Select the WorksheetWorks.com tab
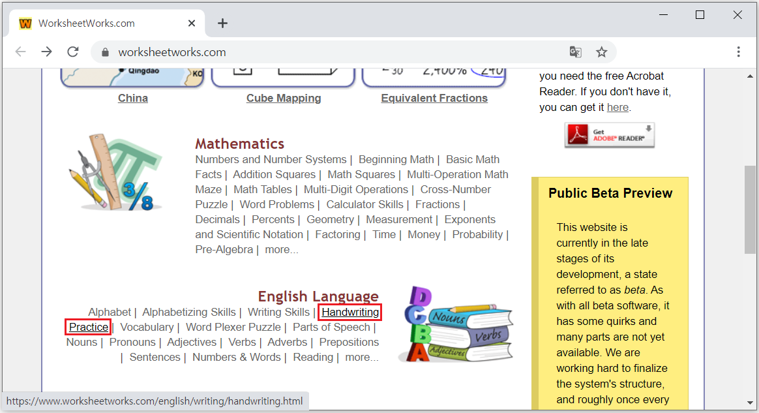The width and height of the screenshot is (759, 413). click(106, 23)
